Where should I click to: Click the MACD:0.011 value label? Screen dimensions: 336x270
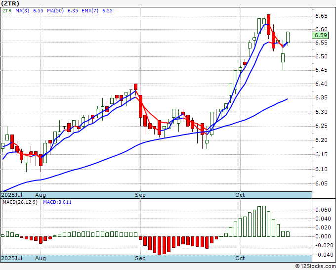pos(57,202)
